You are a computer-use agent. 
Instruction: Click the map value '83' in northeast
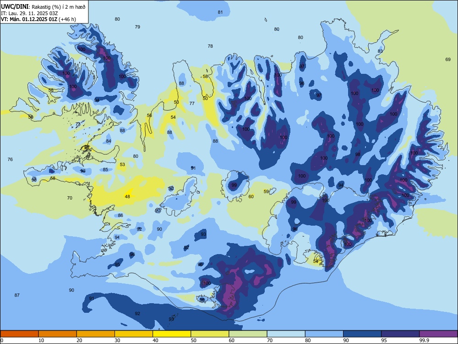tap(380, 51)
